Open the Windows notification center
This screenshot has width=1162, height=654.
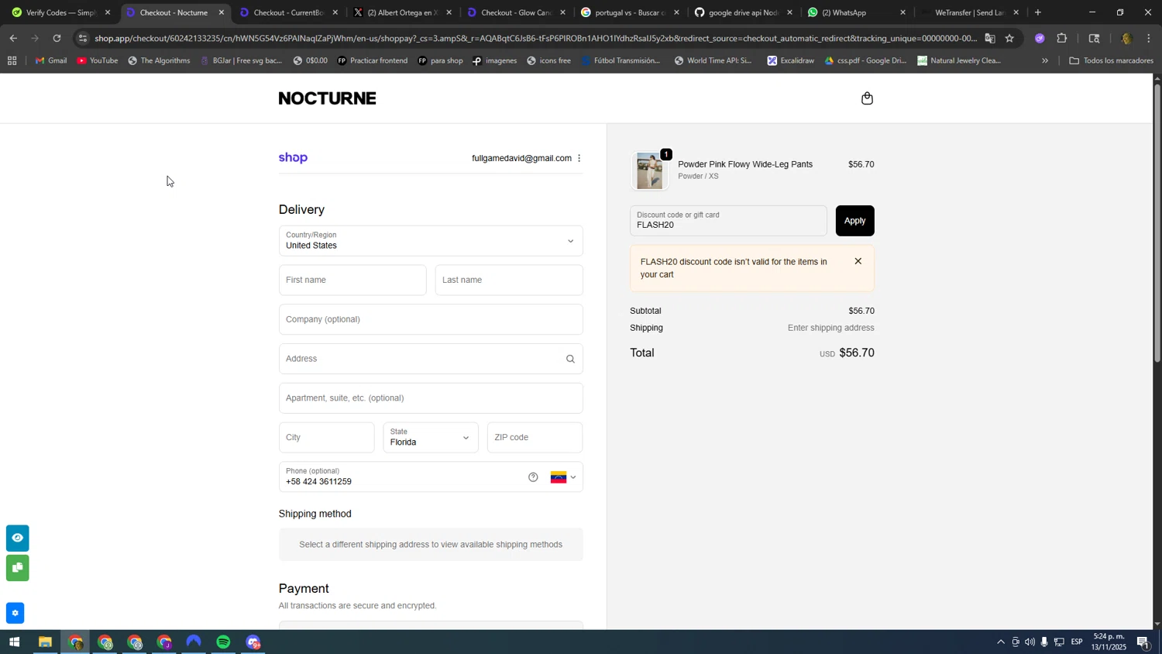click(1143, 642)
